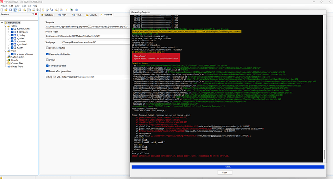Expand the t_product table node
Screen dimensions: 333x179
click(x=9, y=41)
